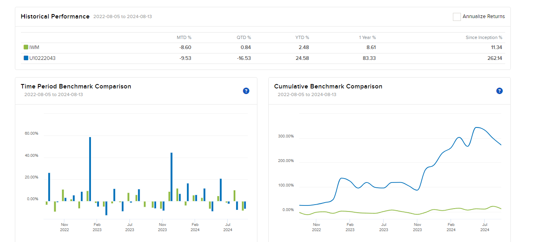Sort by Since Inception % column header
The height and width of the screenshot is (242, 545).
(x=484, y=37)
